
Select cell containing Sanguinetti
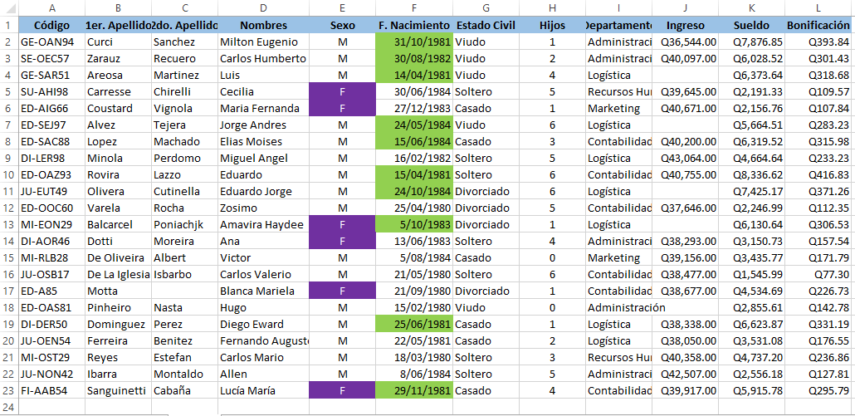tap(119, 390)
